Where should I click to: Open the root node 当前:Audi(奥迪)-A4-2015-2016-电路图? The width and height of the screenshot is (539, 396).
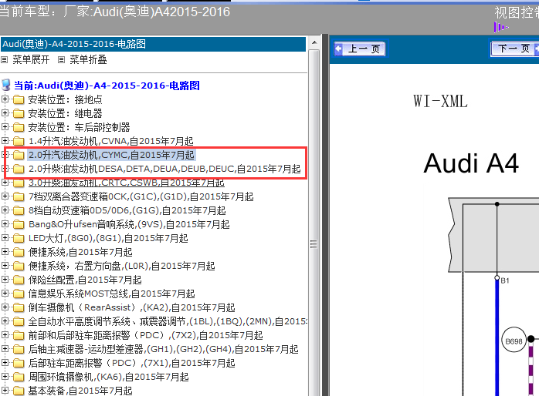click(x=107, y=86)
